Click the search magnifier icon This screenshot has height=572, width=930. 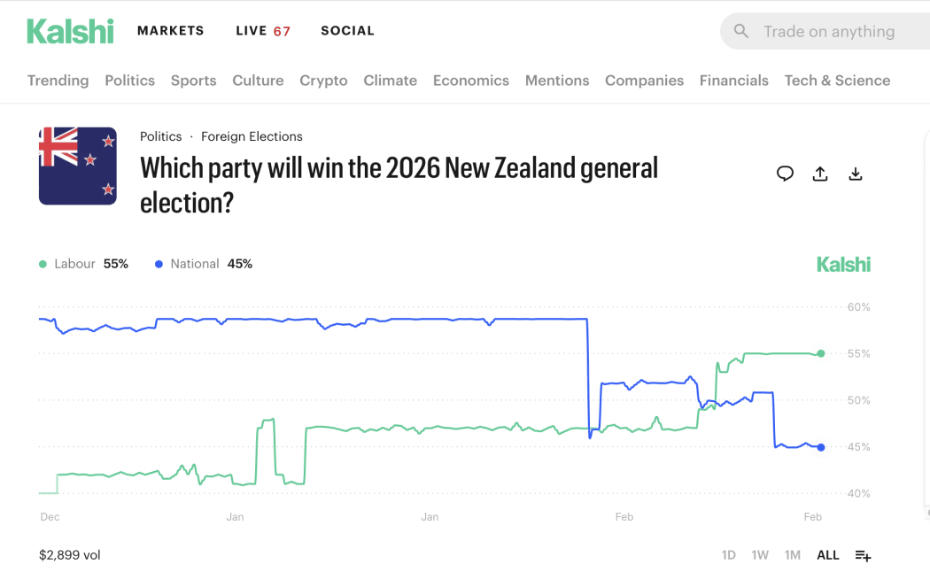(x=740, y=31)
